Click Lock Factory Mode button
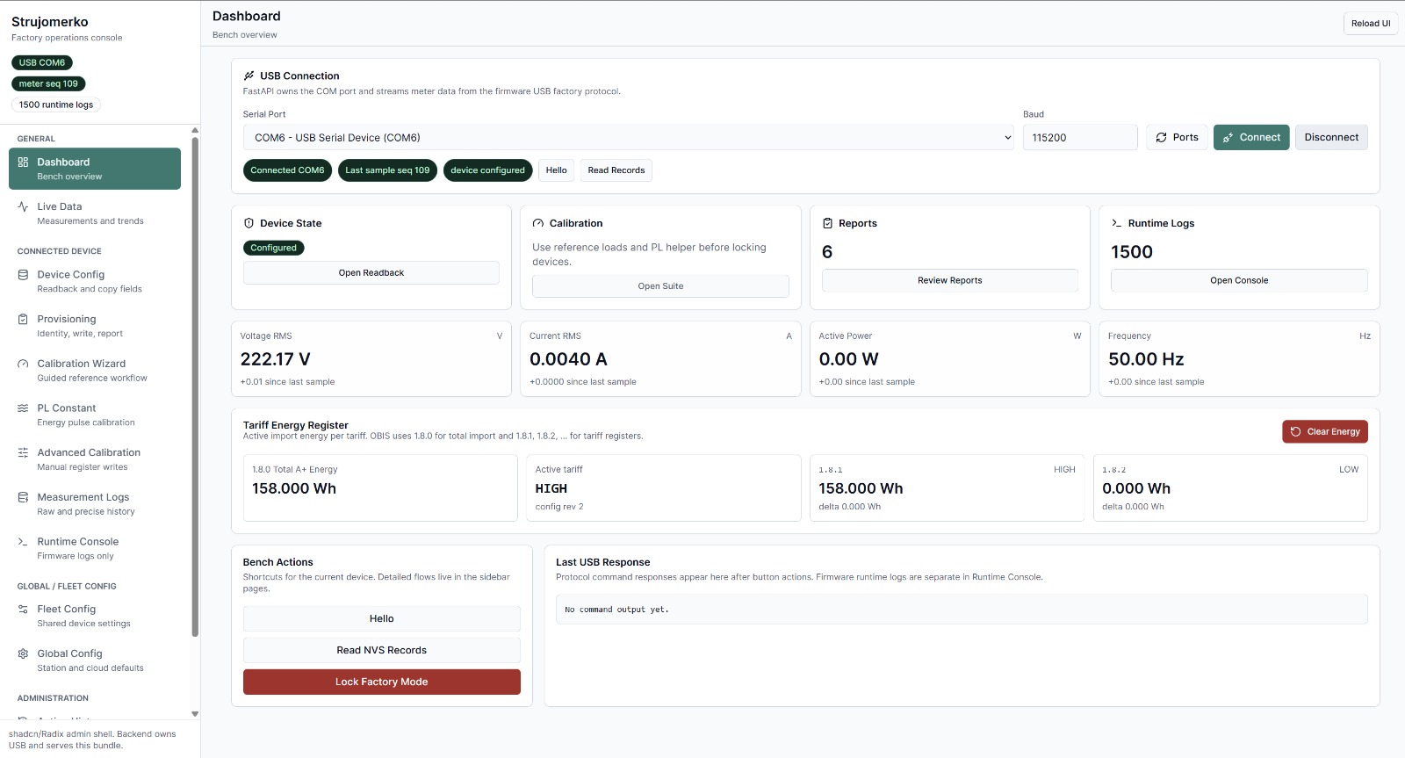 [x=382, y=682]
